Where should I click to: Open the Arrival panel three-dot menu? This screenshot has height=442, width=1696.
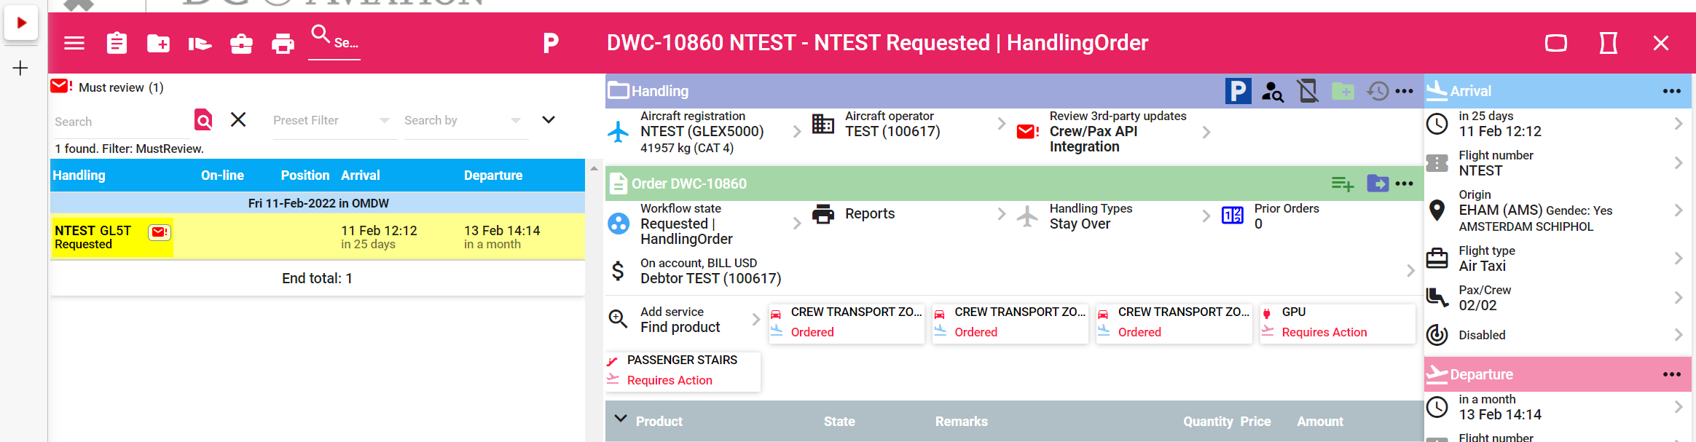[x=1671, y=92]
